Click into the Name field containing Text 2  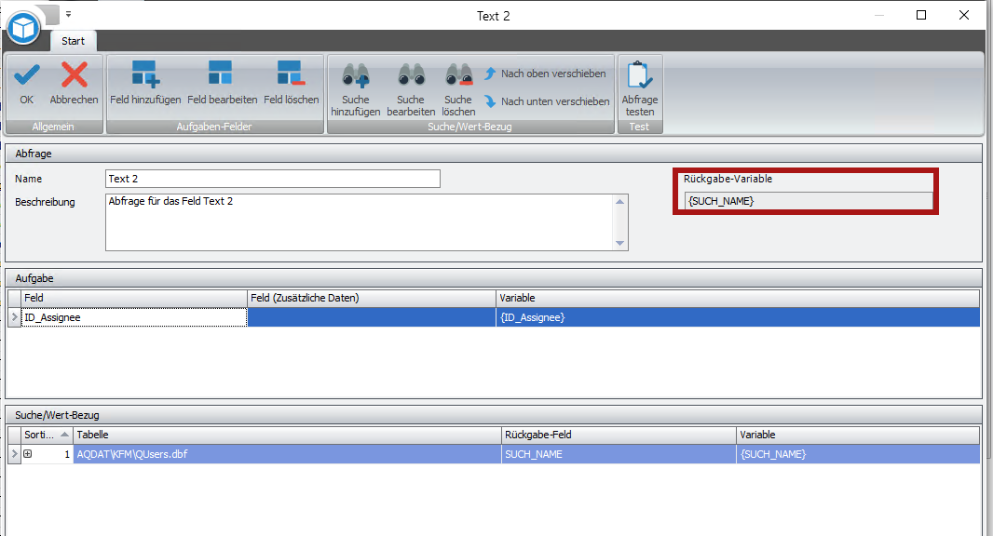(273, 179)
